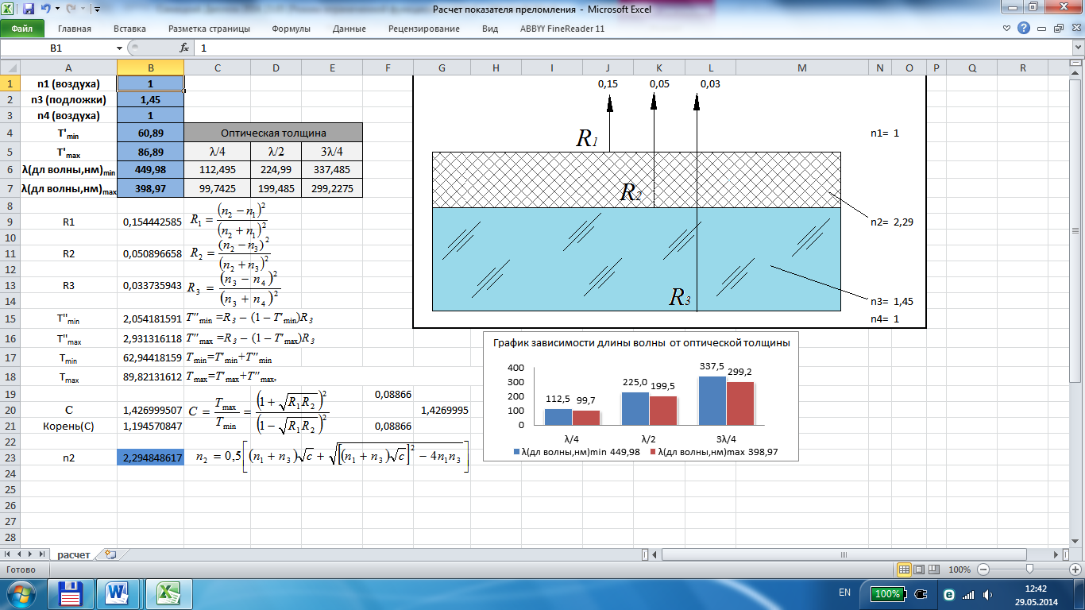The width and height of the screenshot is (1085, 610).
Task: Open the Name Box dropdown
Action: [x=120, y=48]
